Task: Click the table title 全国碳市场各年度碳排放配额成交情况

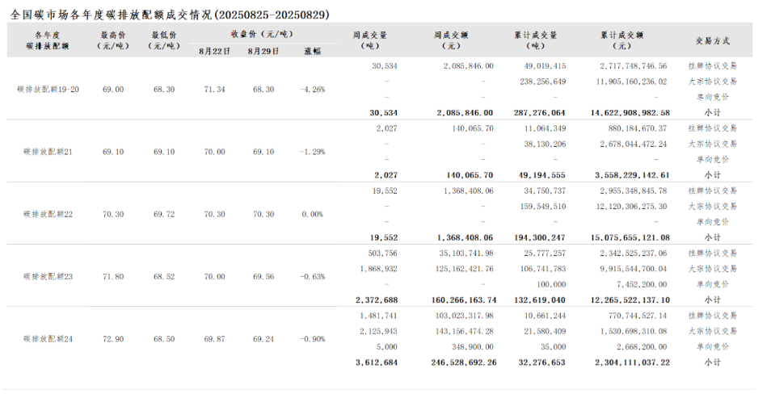Action: click(x=171, y=14)
